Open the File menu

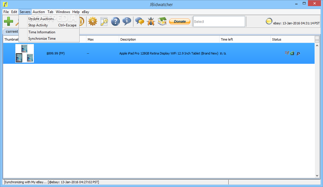click(x=6, y=12)
